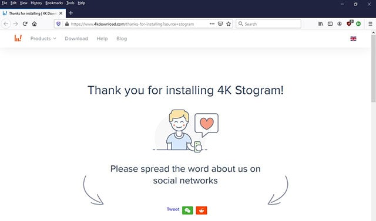
Task: Click the browser Back arrow button
Action: [6, 24]
